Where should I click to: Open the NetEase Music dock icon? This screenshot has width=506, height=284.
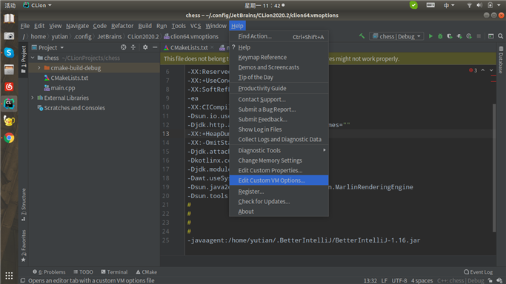[x=9, y=87]
